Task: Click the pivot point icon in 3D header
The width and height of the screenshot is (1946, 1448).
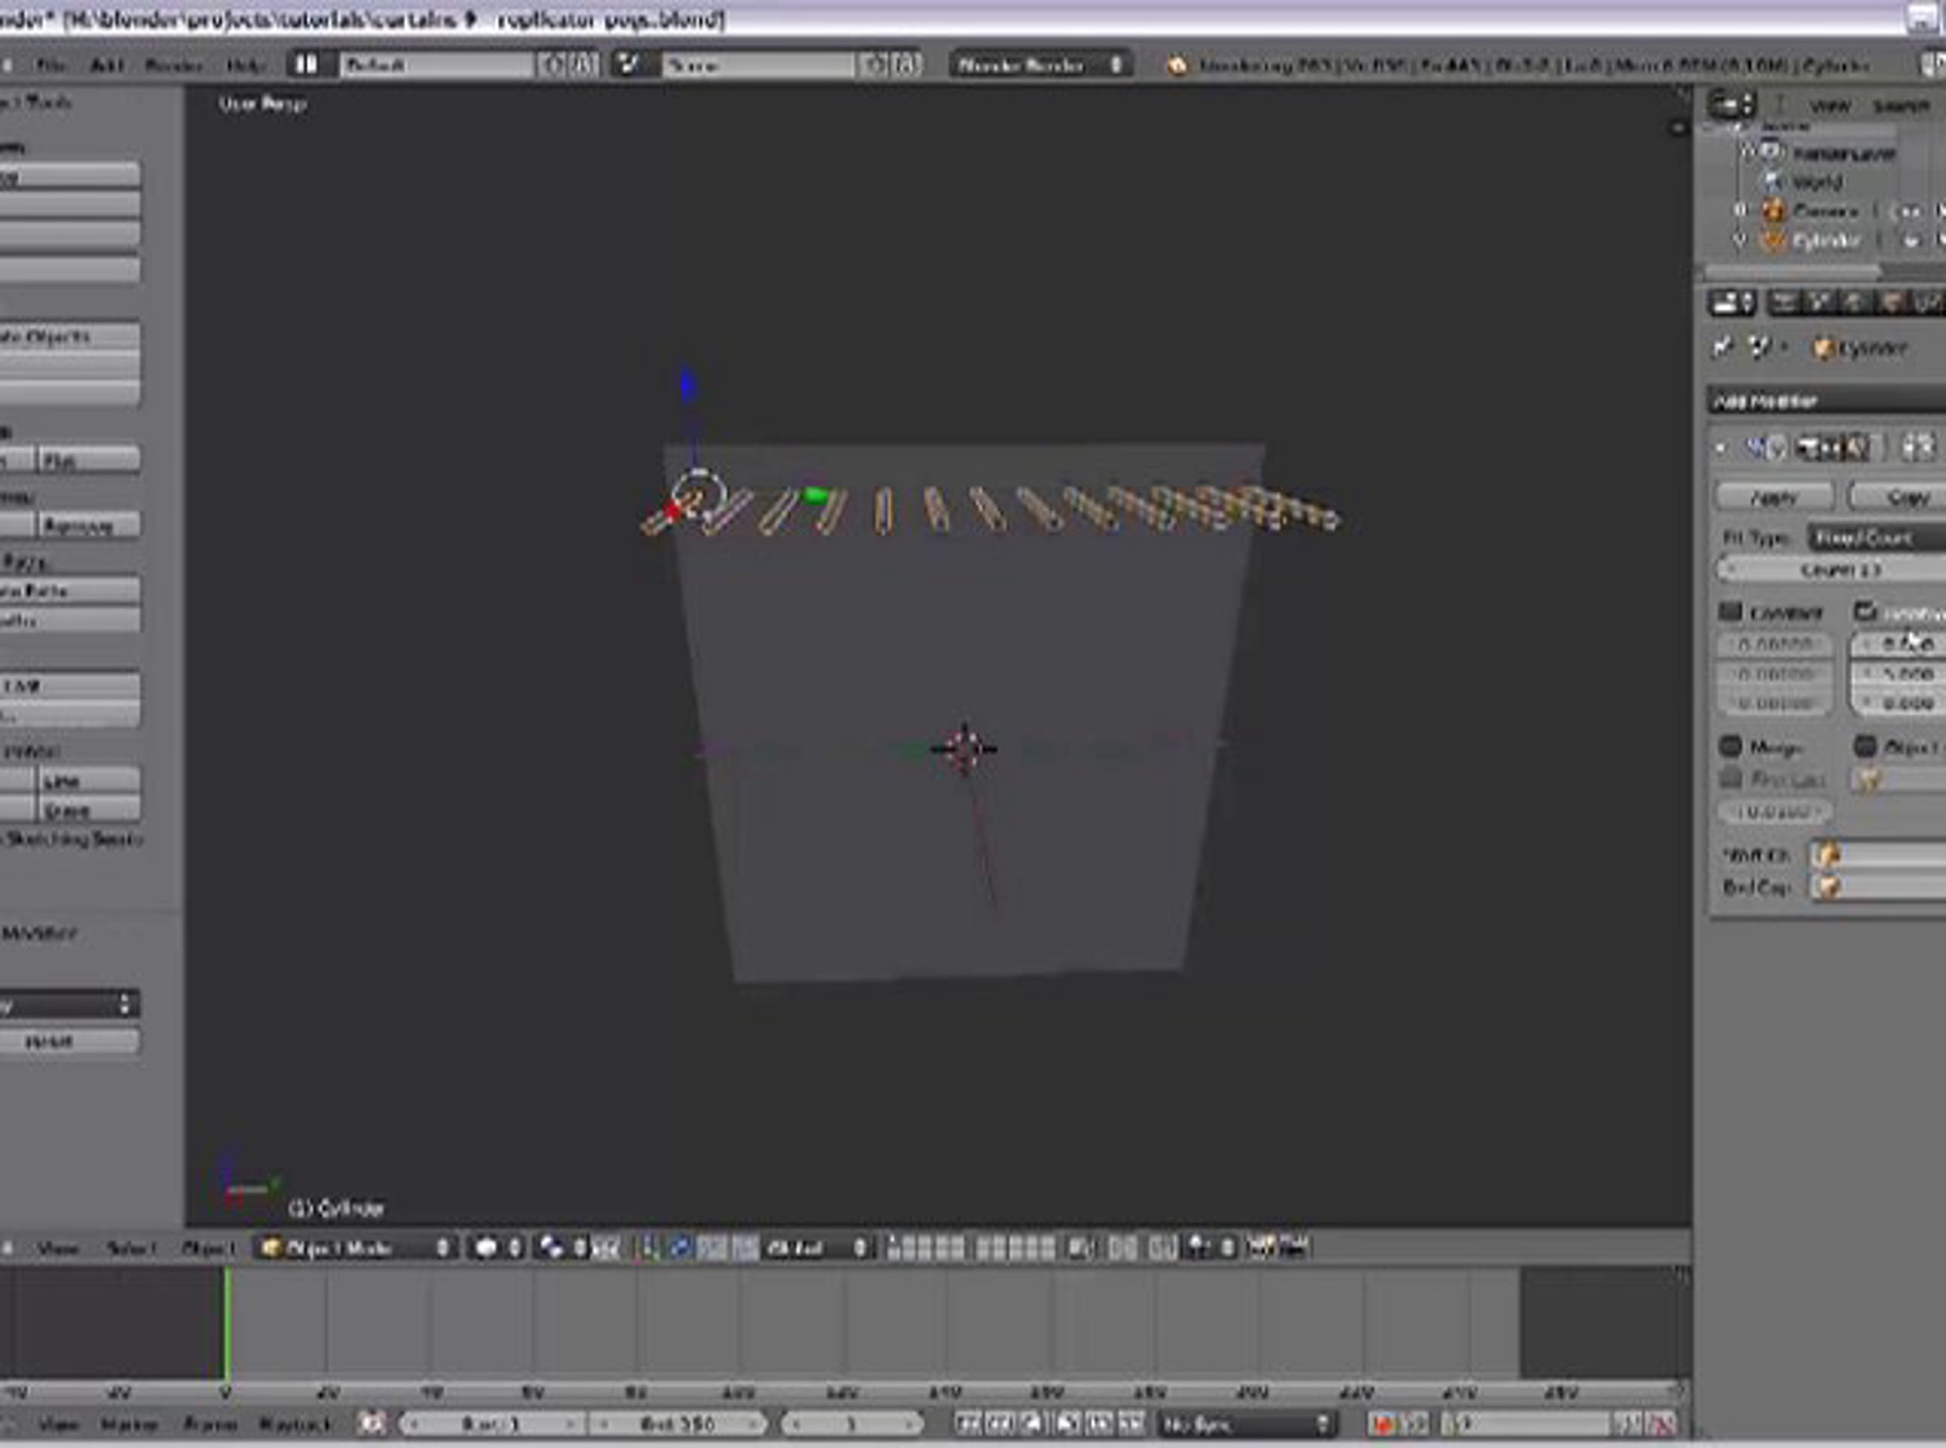Action: pos(552,1248)
